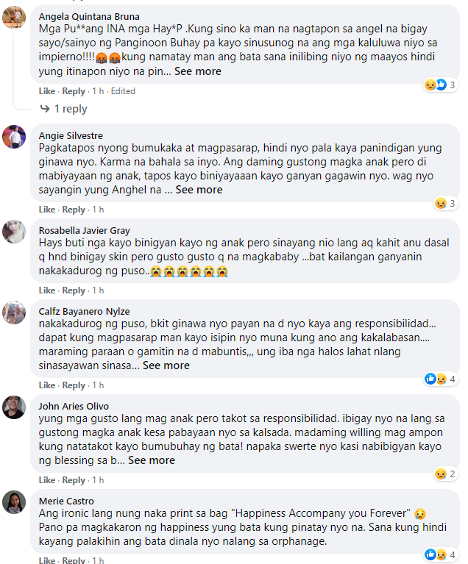This screenshot has height=564, width=468.
Task: Open Rosabella Javier Gray's profile avatar
Action: click(x=14, y=232)
